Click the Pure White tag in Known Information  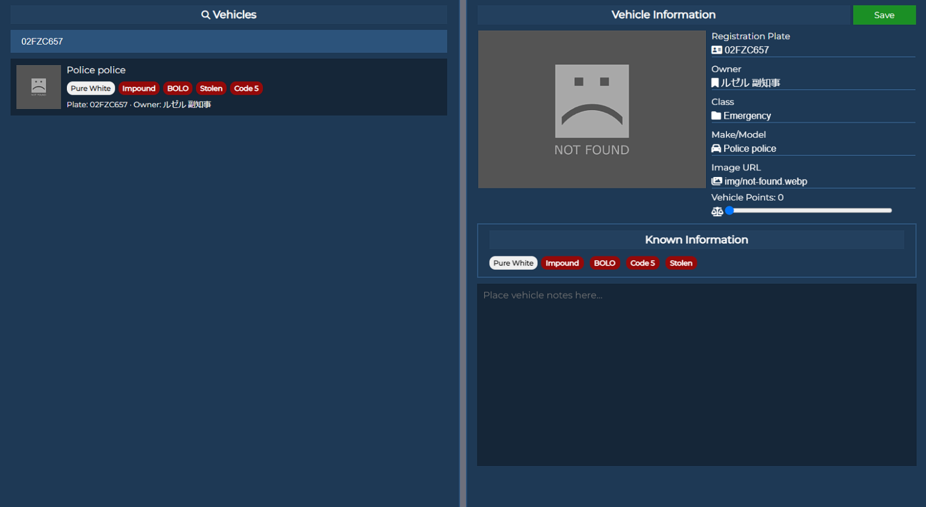click(x=513, y=263)
